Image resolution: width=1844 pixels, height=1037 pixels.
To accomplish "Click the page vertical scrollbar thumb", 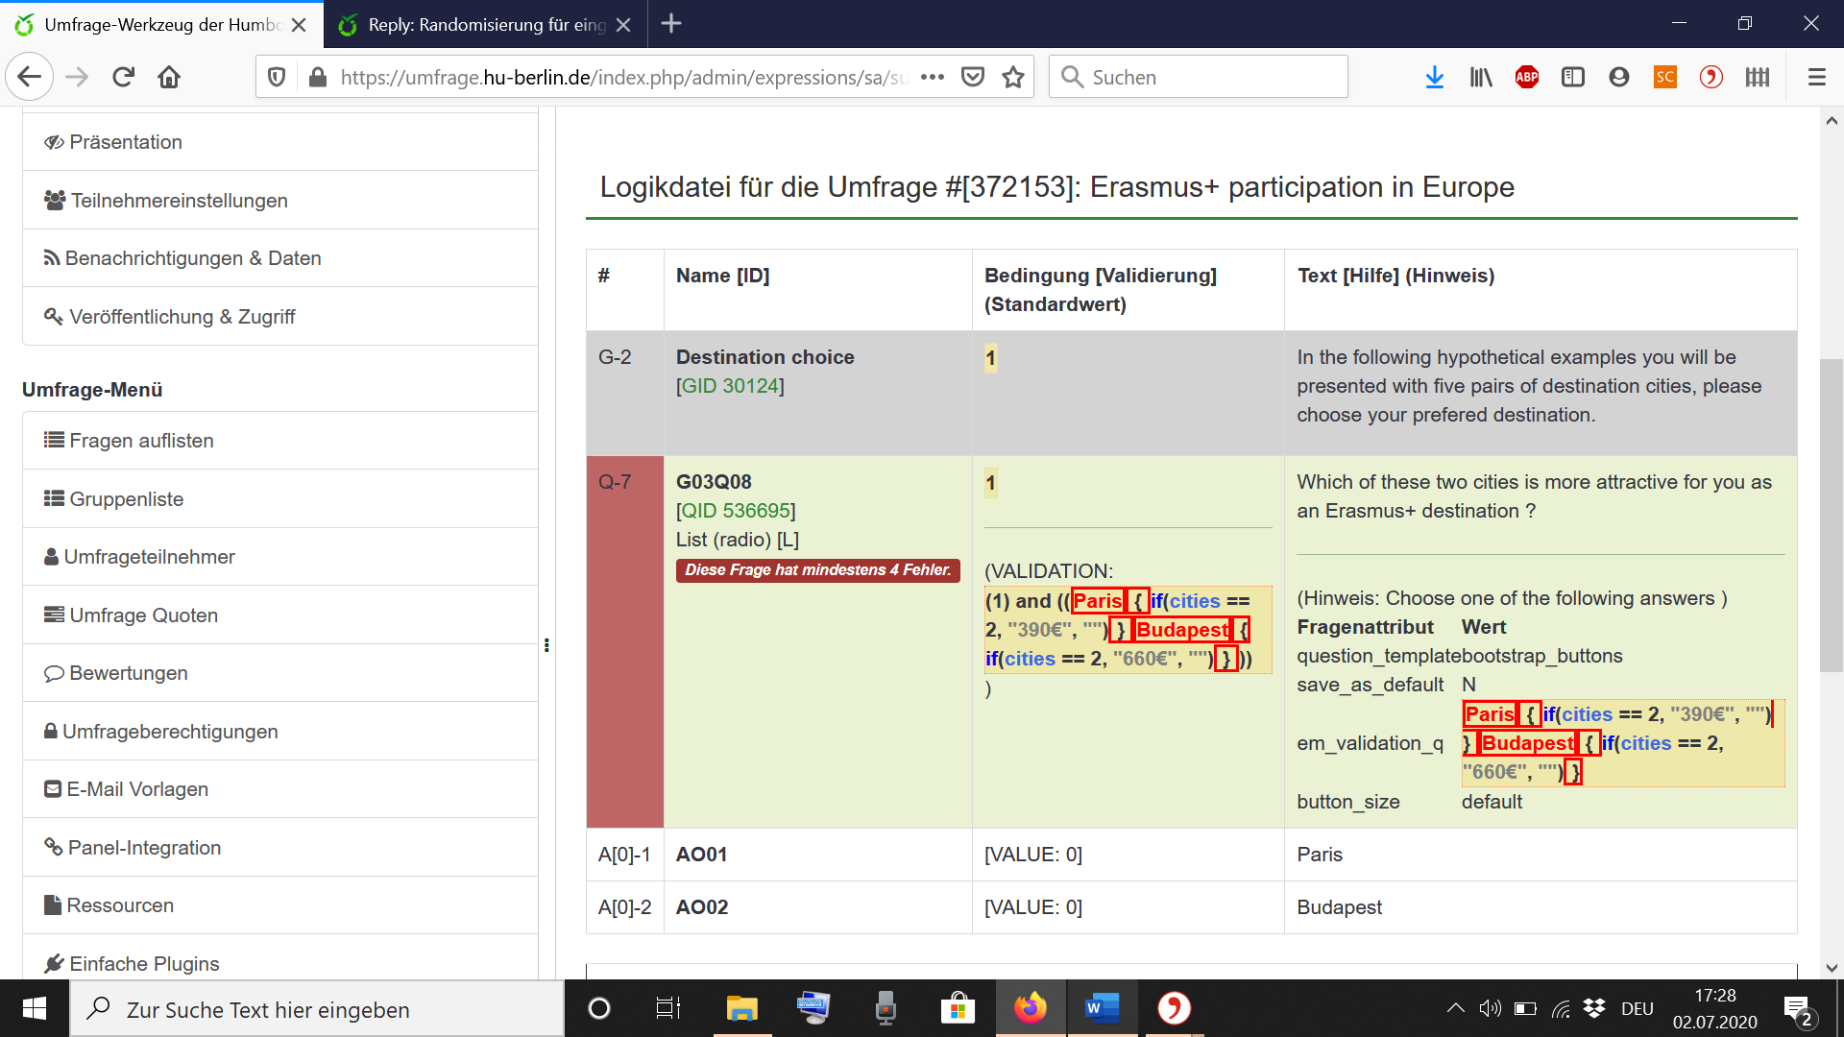I will coord(1831,514).
